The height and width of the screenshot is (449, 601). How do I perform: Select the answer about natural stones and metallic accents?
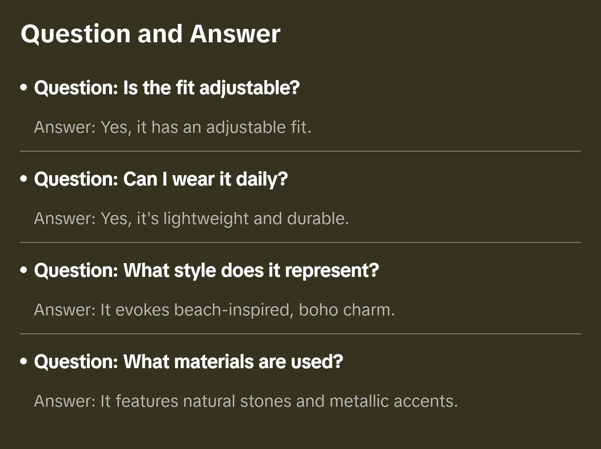tap(246, 401)
